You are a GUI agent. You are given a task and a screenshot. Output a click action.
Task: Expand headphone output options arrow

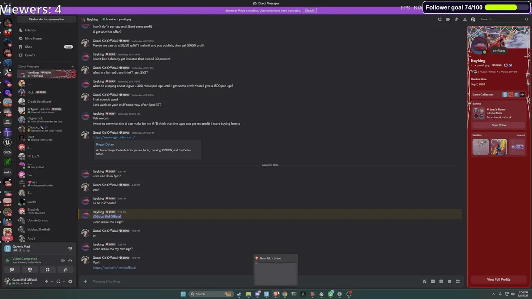(x=64, y=282)
